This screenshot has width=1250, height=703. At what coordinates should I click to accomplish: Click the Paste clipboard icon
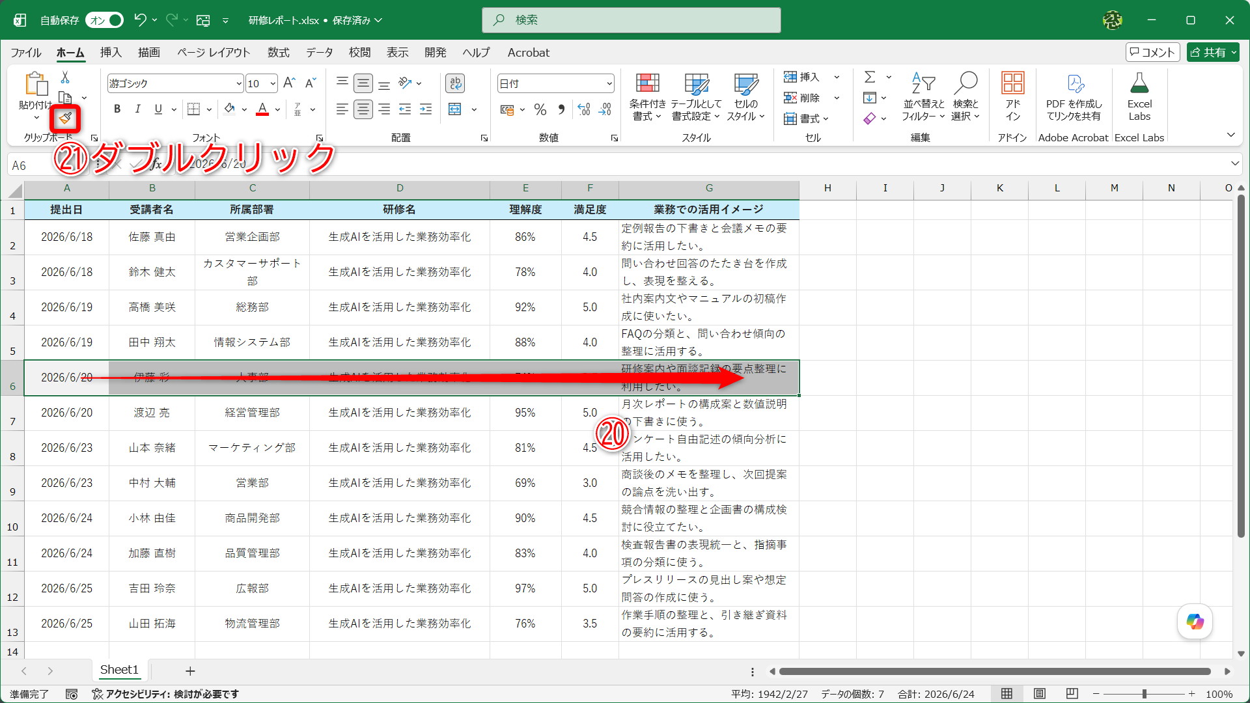[36, 84]
